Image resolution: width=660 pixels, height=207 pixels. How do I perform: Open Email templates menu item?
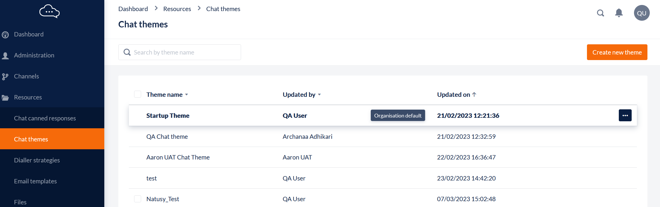click(x=35, y=181)
